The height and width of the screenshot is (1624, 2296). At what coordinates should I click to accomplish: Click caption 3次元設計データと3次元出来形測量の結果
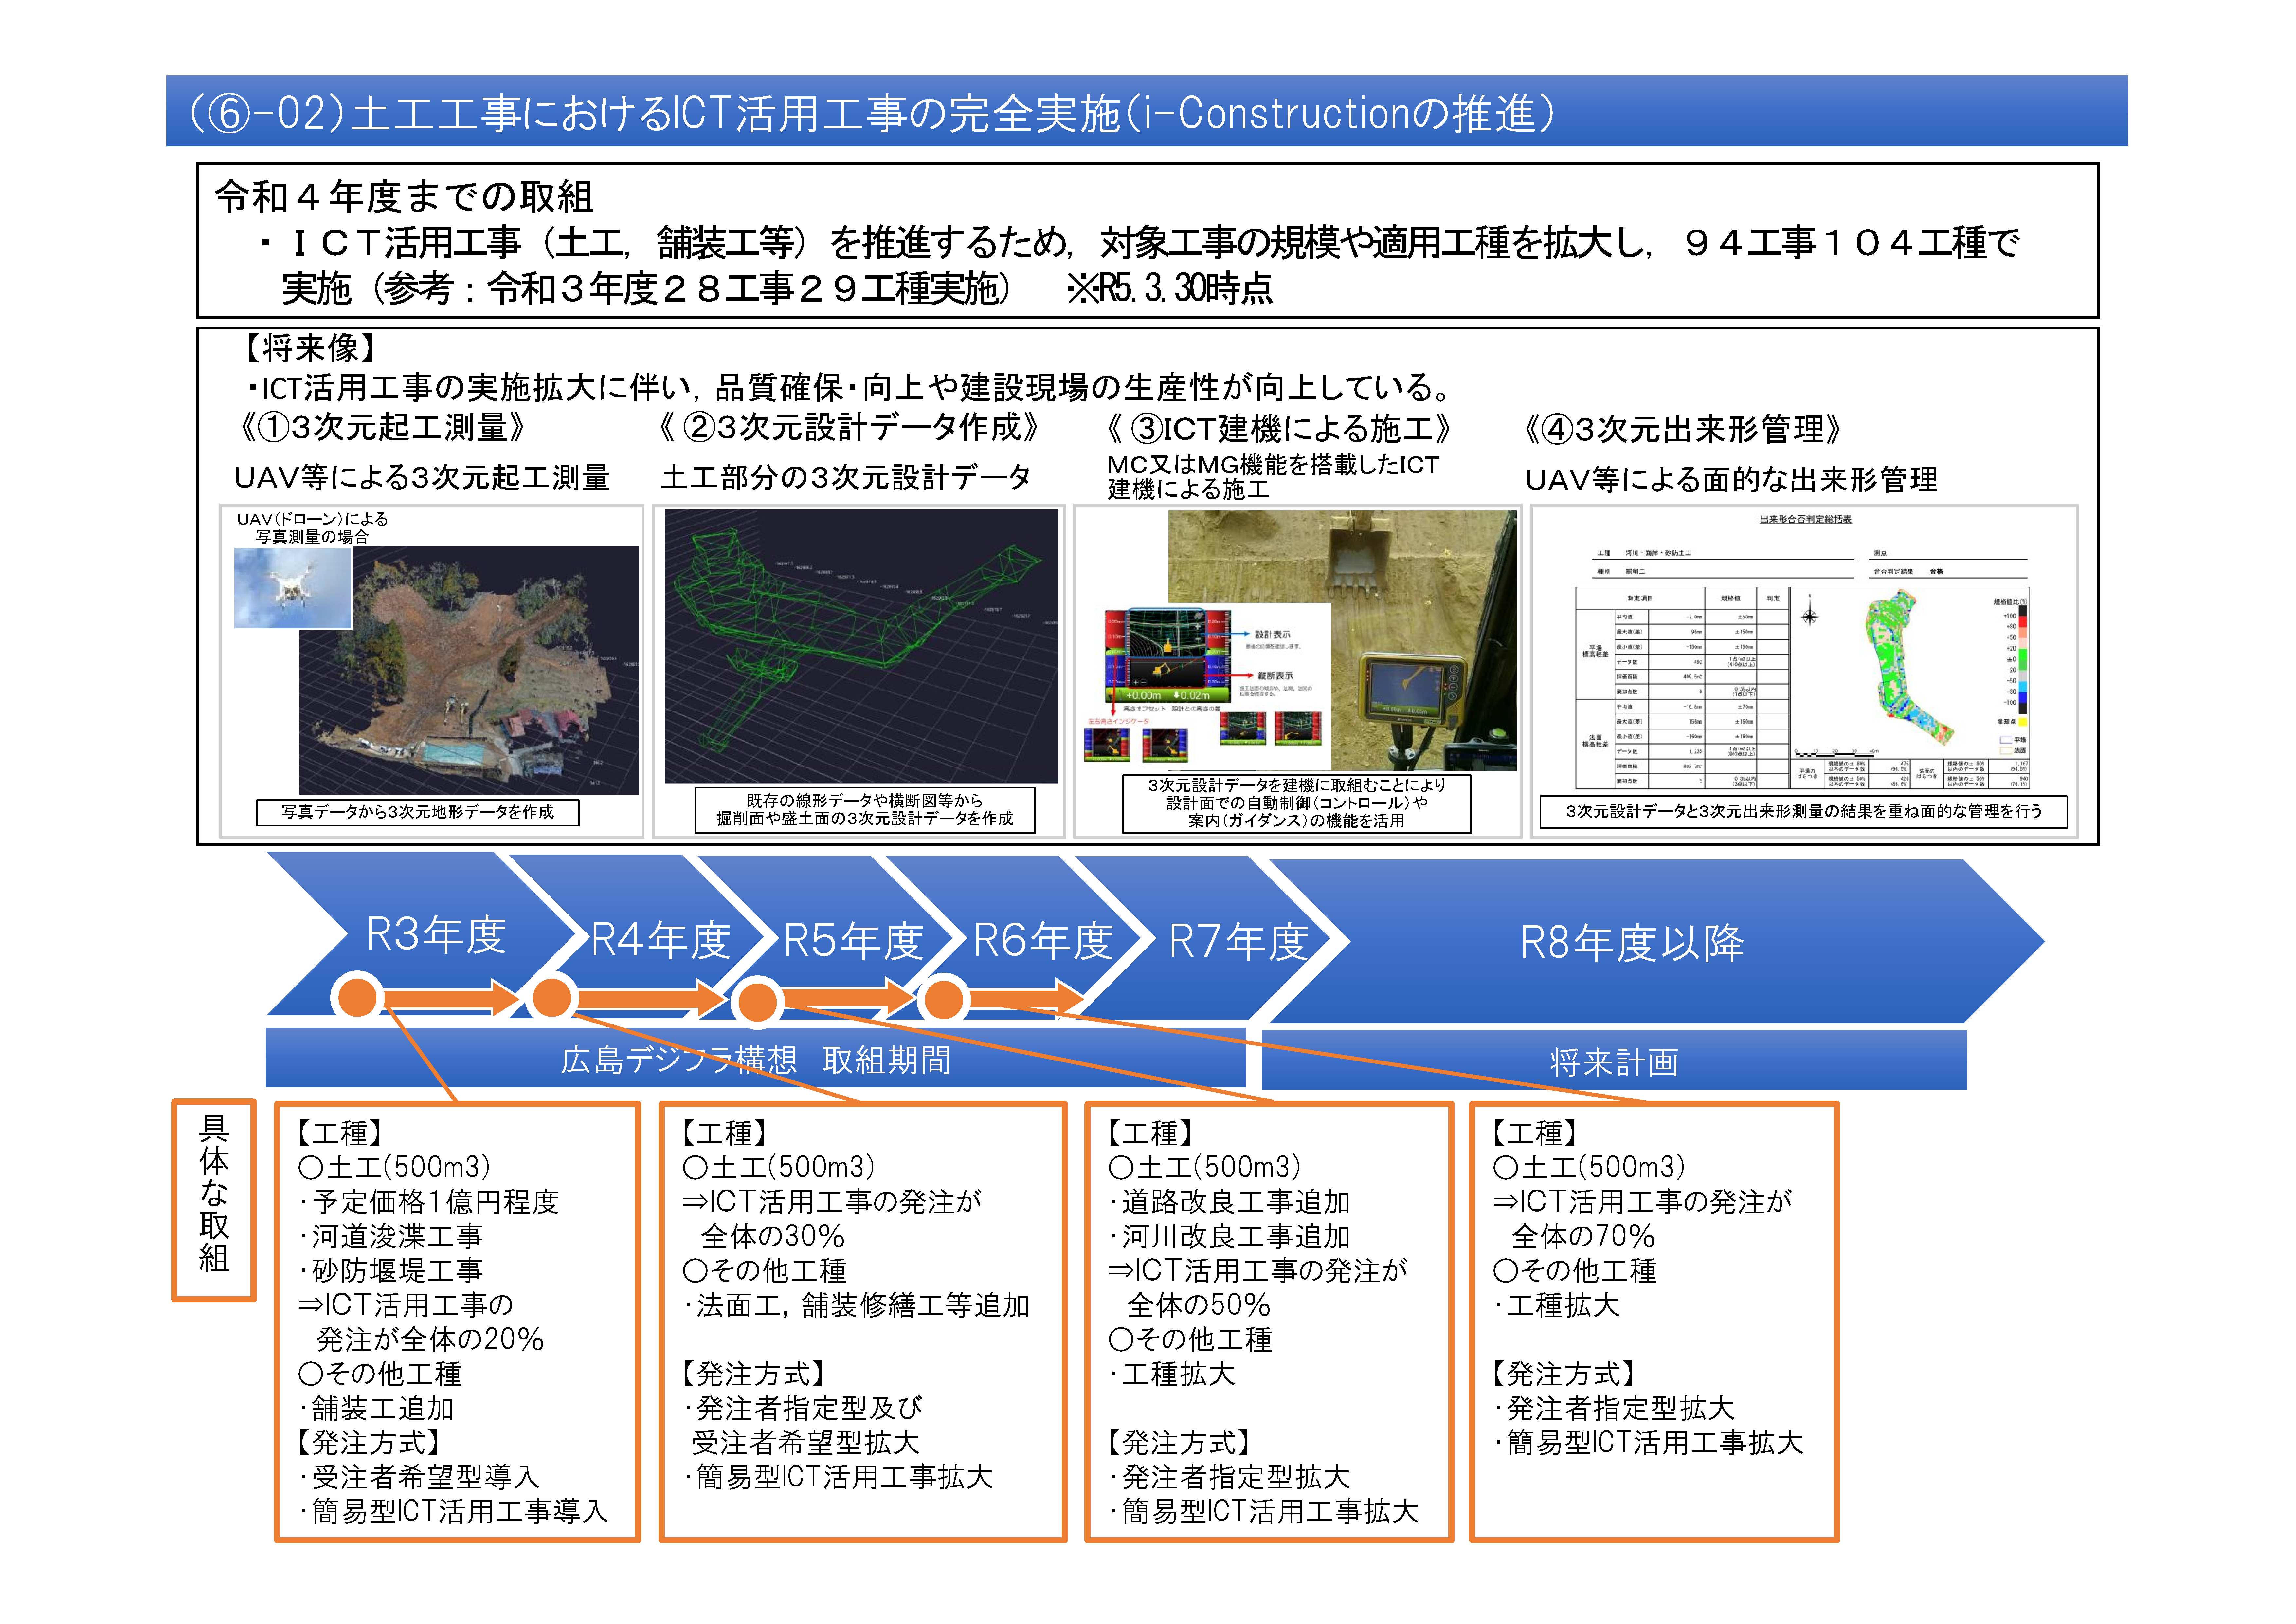(1803, 811)
